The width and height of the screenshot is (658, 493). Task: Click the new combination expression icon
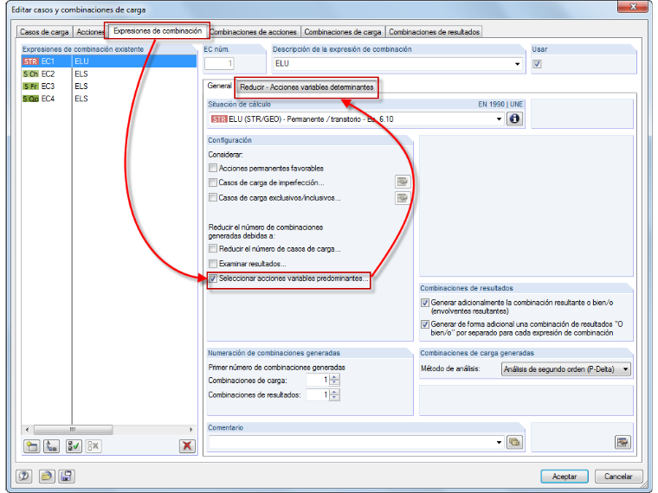tap(31, 446)
